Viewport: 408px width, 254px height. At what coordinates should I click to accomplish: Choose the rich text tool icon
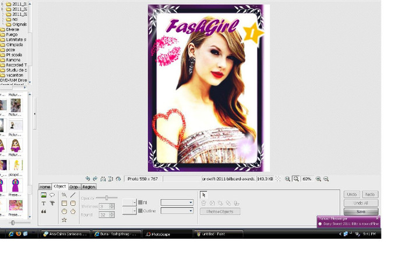(x=52, y=203)
